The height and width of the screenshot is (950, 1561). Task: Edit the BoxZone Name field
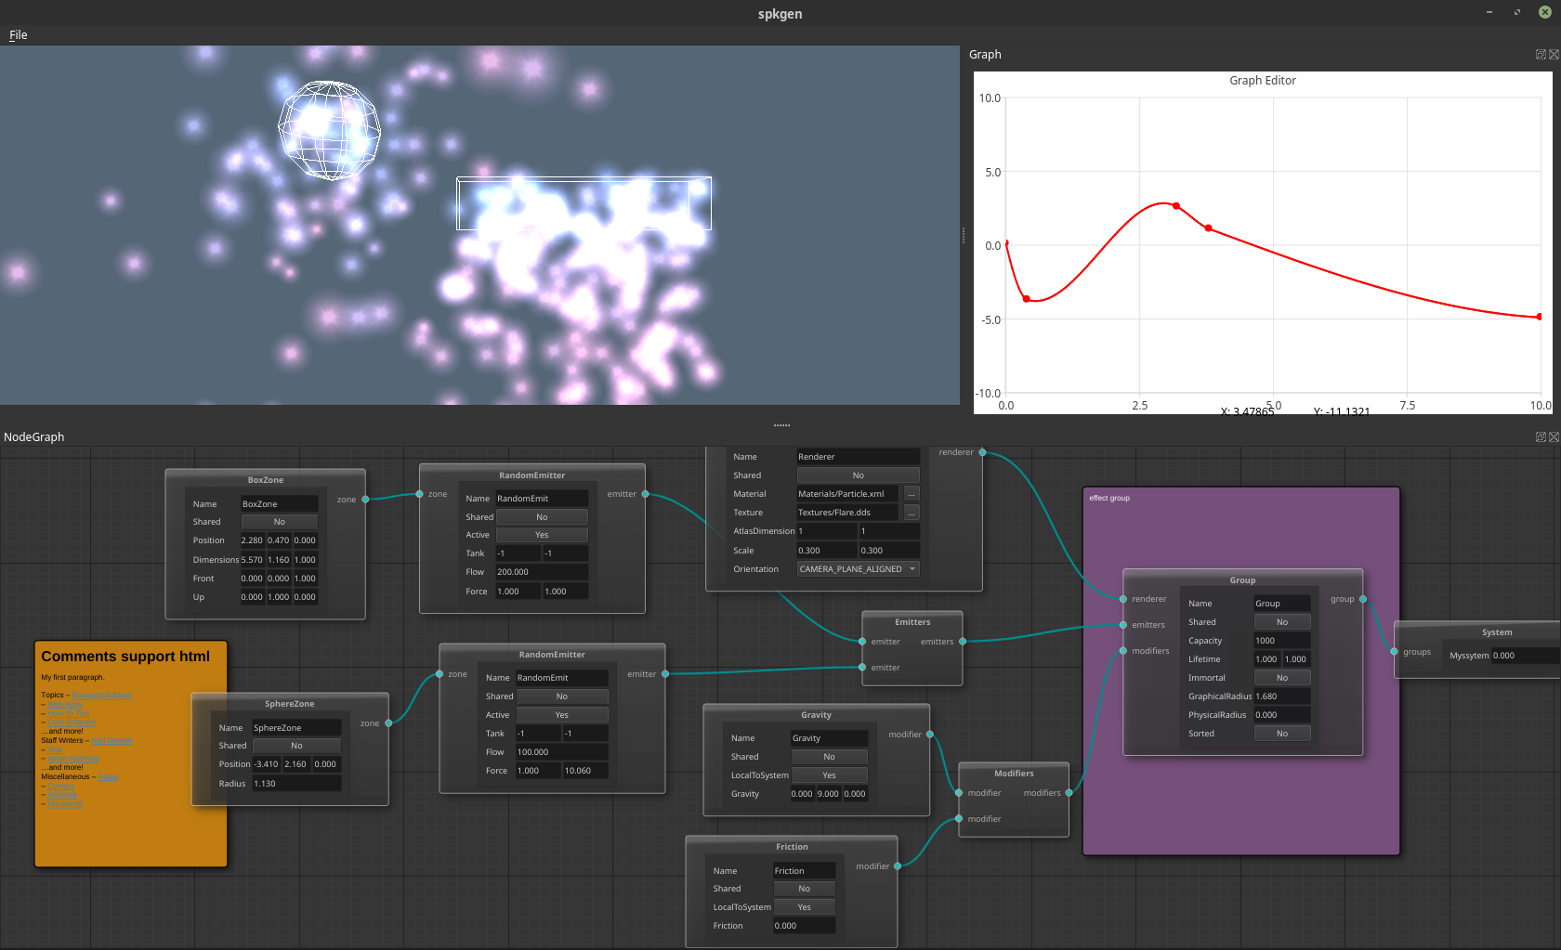pyautogui.click(x=279, y=504)
